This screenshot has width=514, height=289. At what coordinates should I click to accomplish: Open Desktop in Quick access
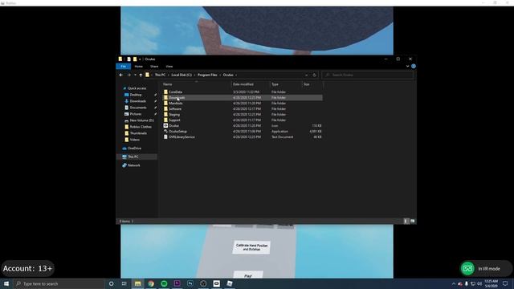point(136,95)
